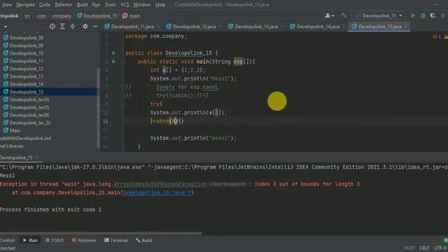The height and width of the screenshot is (252, 448).
Task: Close the Developolink_12.java tab
Action: (x=220, y=27)
